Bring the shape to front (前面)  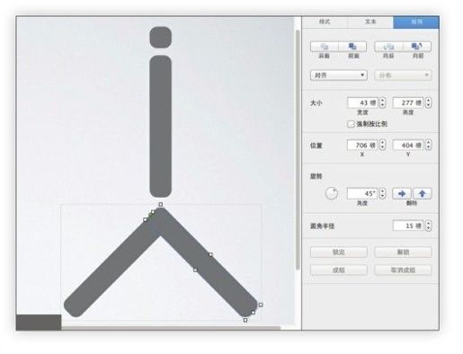pos(352,47)
